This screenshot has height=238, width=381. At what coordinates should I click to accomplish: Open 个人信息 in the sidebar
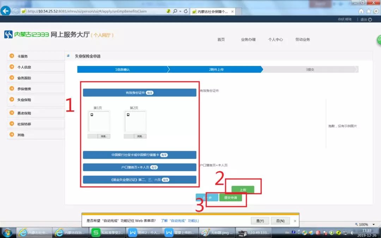click(x=36, y=67)
